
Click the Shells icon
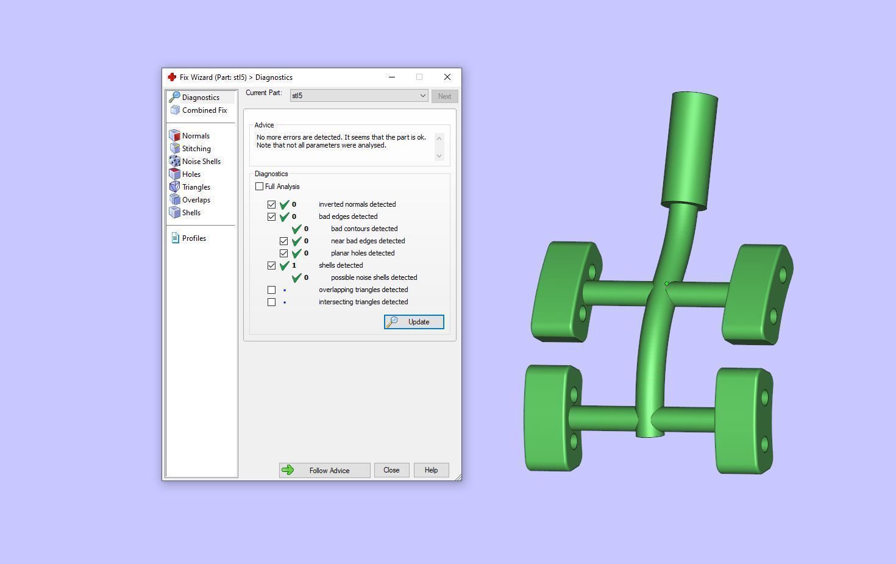click(x=175, y=212)
